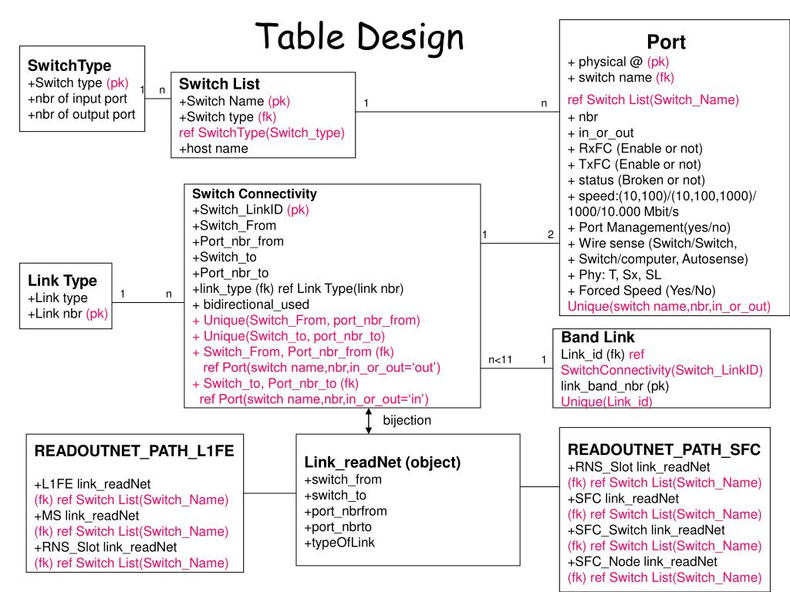
Task: Click '+Switch Name (pk)' in Switch List
Action: 235,101
